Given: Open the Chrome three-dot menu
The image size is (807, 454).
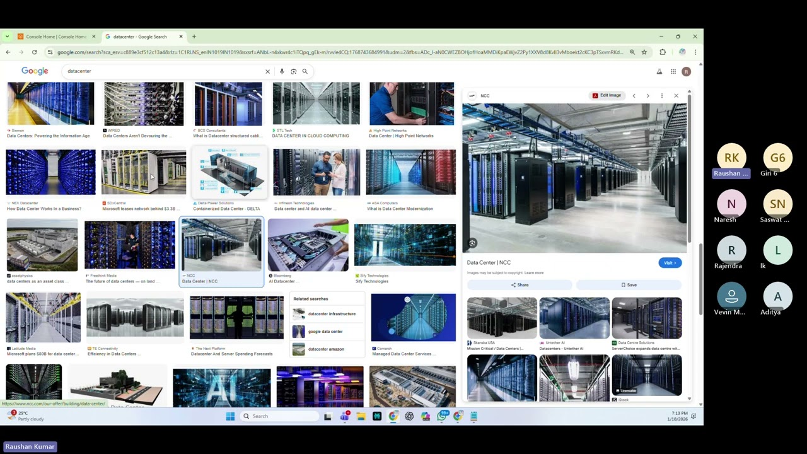Looking at the screenshot, I should (695, 52).
